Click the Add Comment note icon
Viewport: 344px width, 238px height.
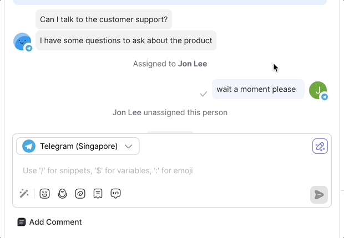[x=22, y=222]
